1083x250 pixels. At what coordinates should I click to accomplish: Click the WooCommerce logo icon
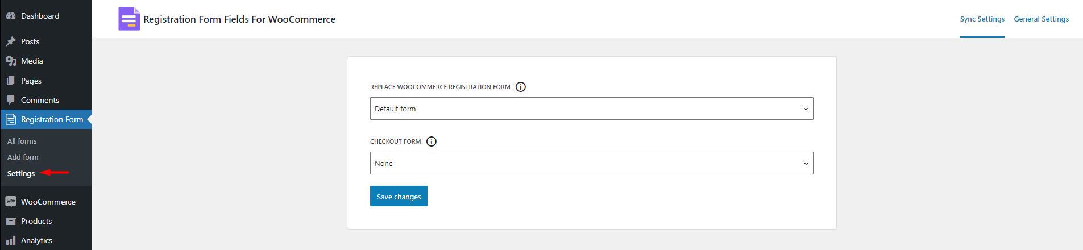(x=11, y=202)
